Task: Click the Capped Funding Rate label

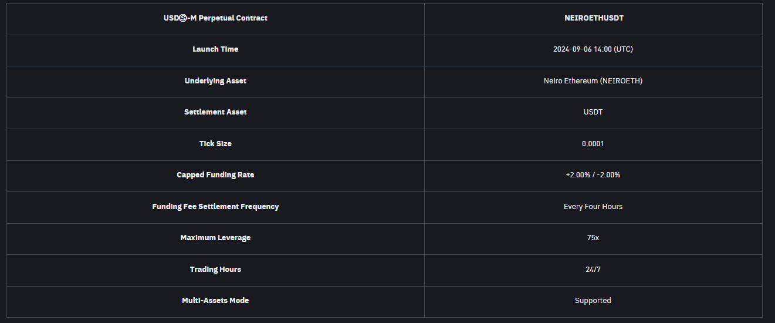Action: coord(215,175)
